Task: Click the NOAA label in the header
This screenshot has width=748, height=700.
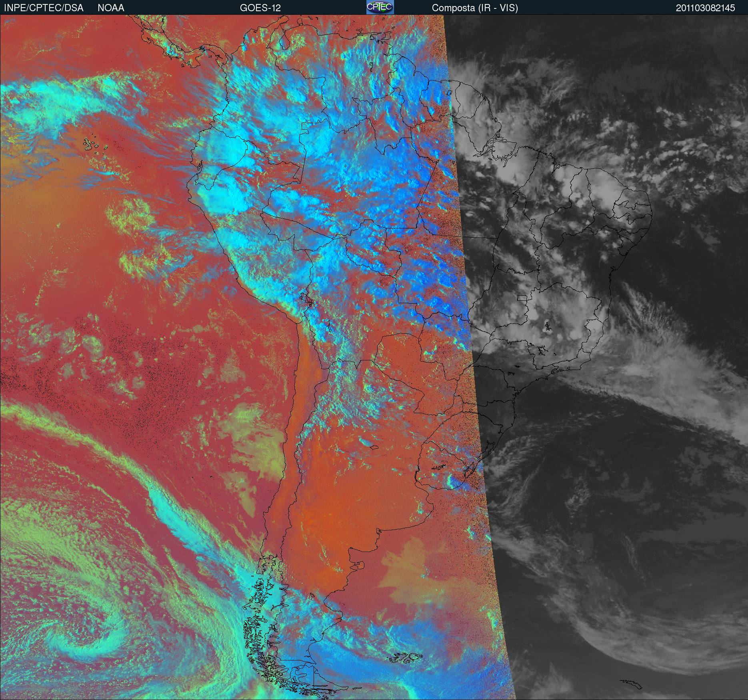Action: coord(111,8)
